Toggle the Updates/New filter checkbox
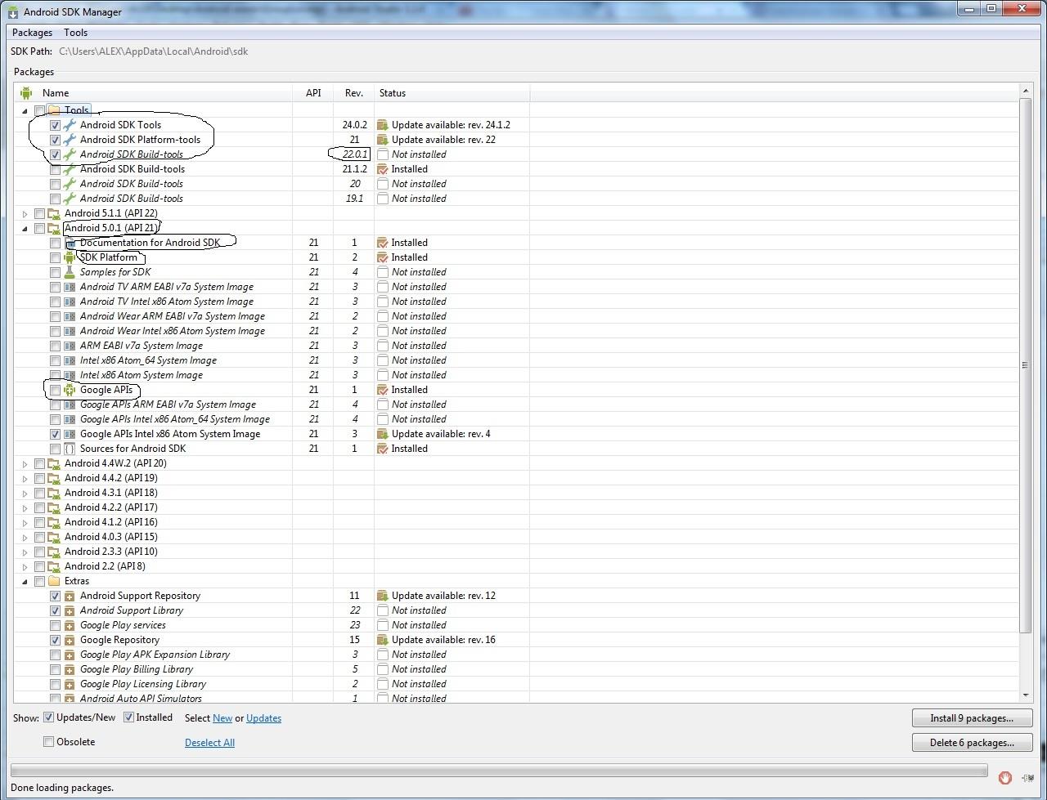 pos(49,717)
